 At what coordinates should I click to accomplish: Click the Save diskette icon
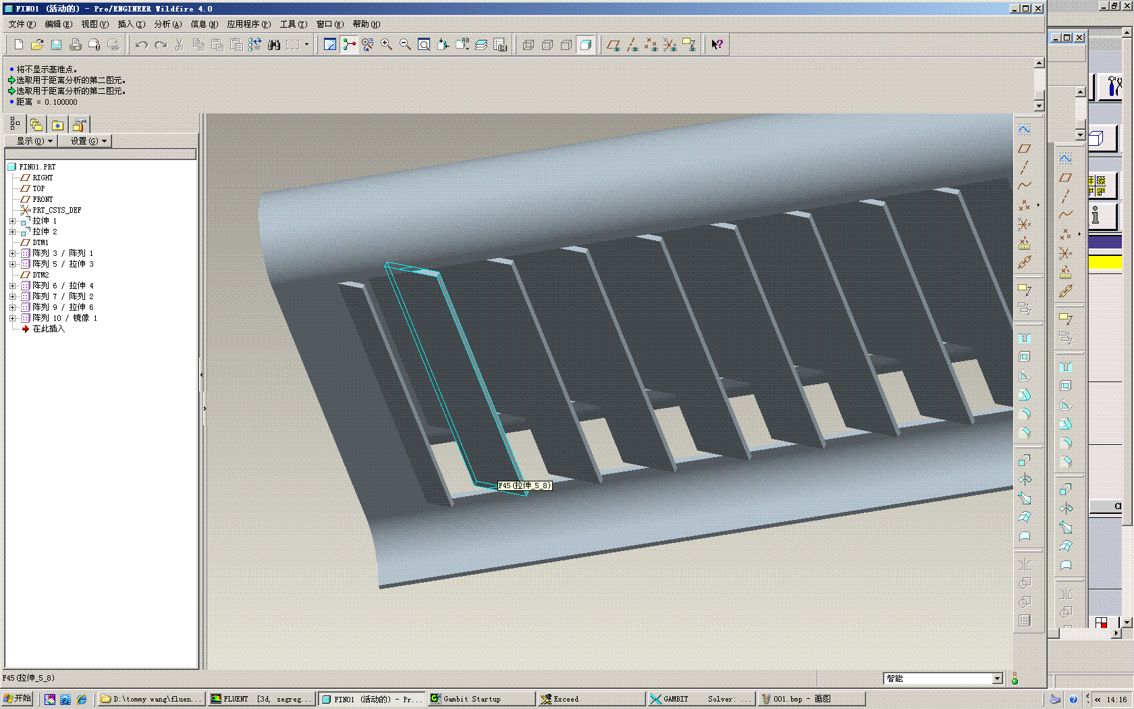(x=56, y=45)
